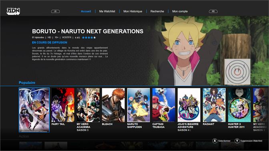
Task: Click the LB bumper button icon
Action: click(x=55, y=11)
